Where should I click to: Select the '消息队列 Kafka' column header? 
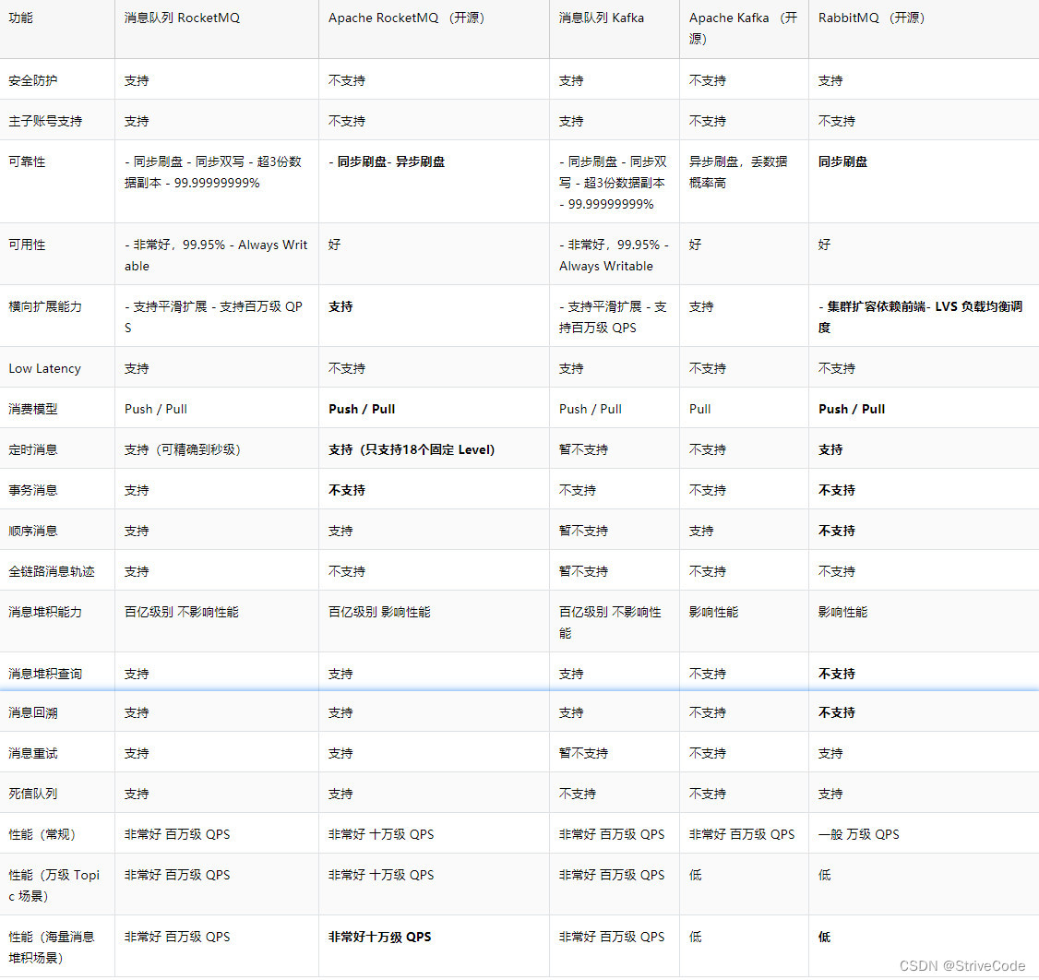pyautogui.click(x=601, y=18)
